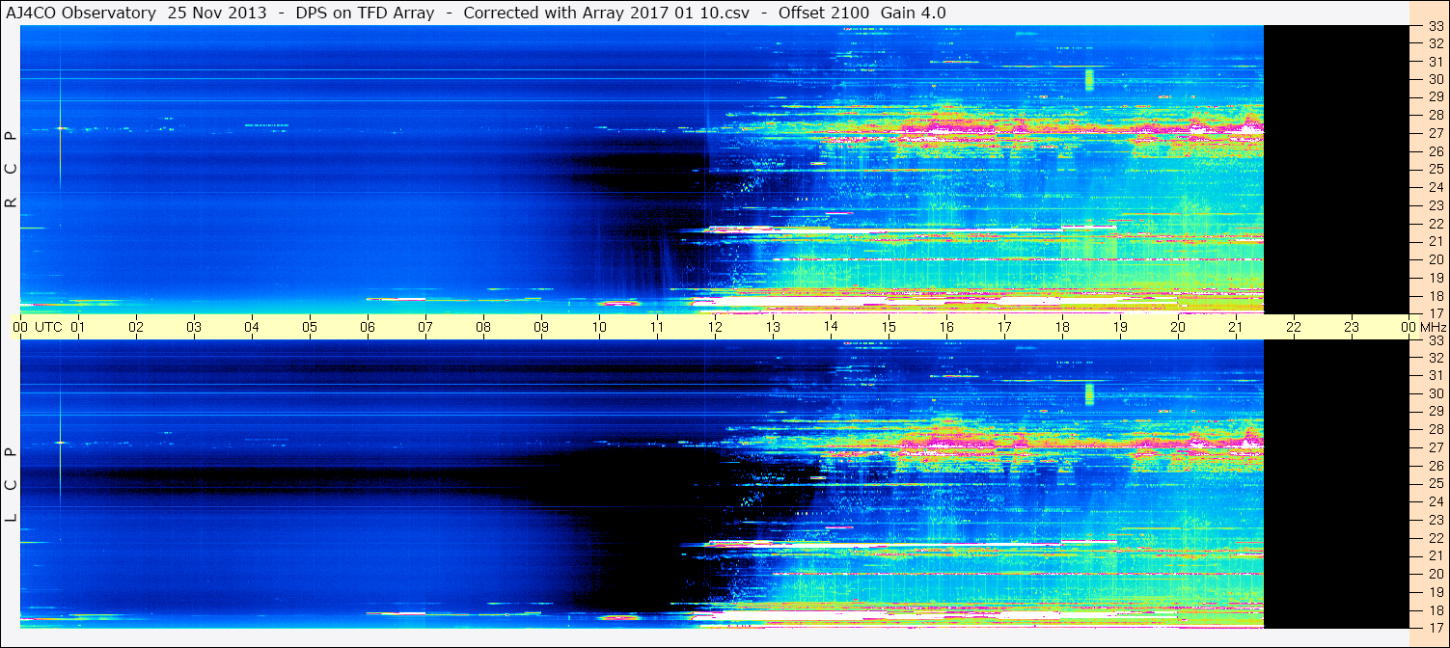Select the 10 hour mark on UTC axis
This screenshot has width=1450, height=648.
(599, 327)
